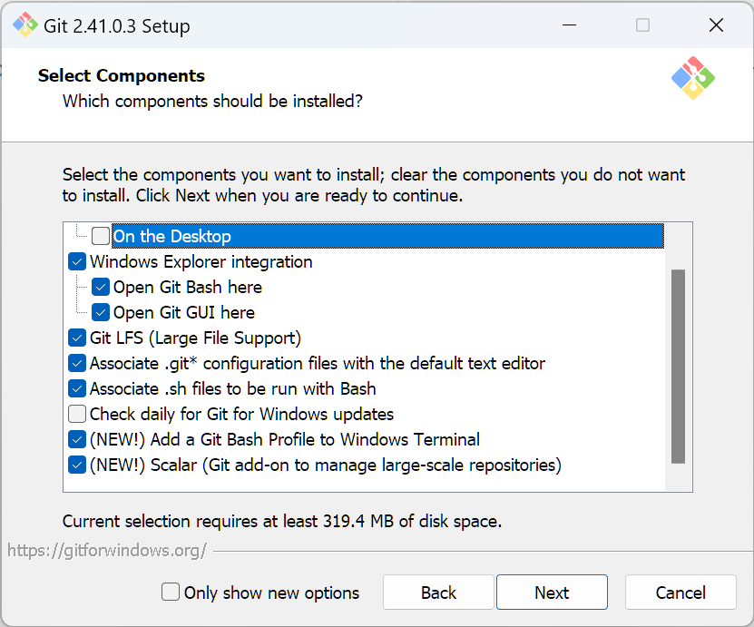Go Back to the previous setup step
Viewport: 754px width, 627px height.
438,593
